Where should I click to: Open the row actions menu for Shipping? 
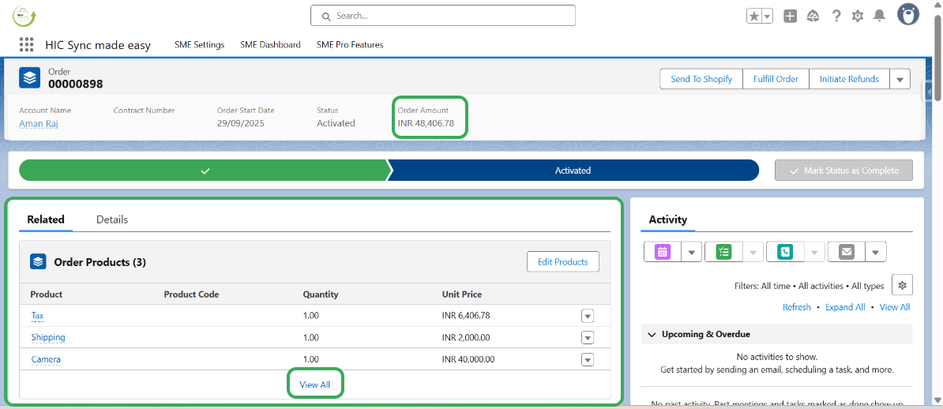[x=588, y=337]
